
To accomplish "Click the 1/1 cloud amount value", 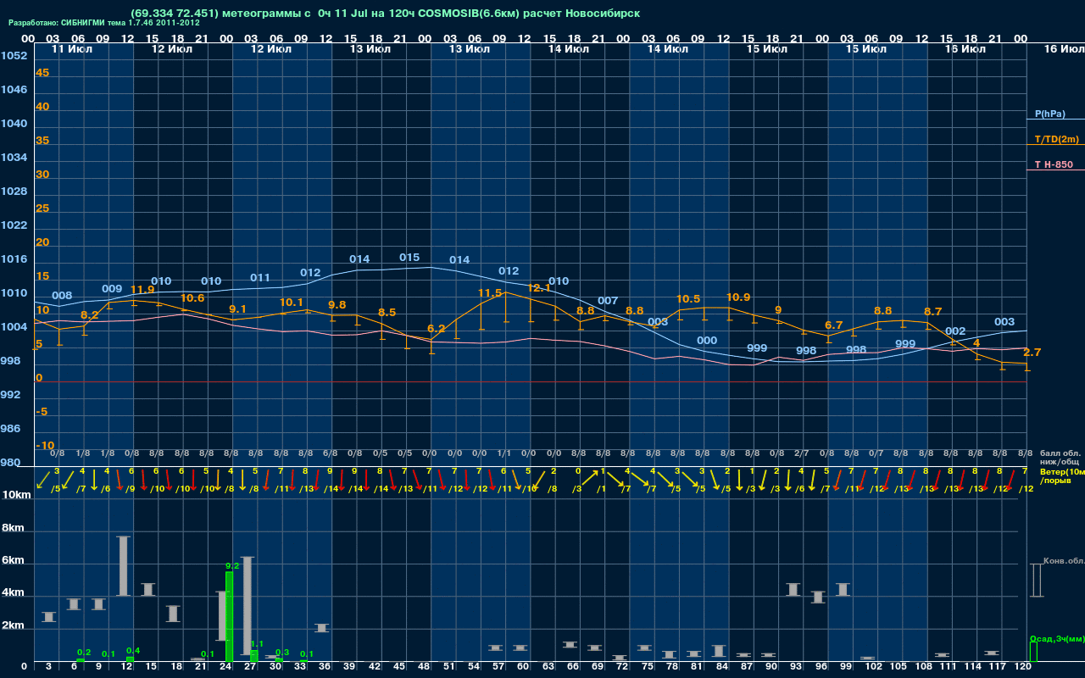I will click(504, 453).
